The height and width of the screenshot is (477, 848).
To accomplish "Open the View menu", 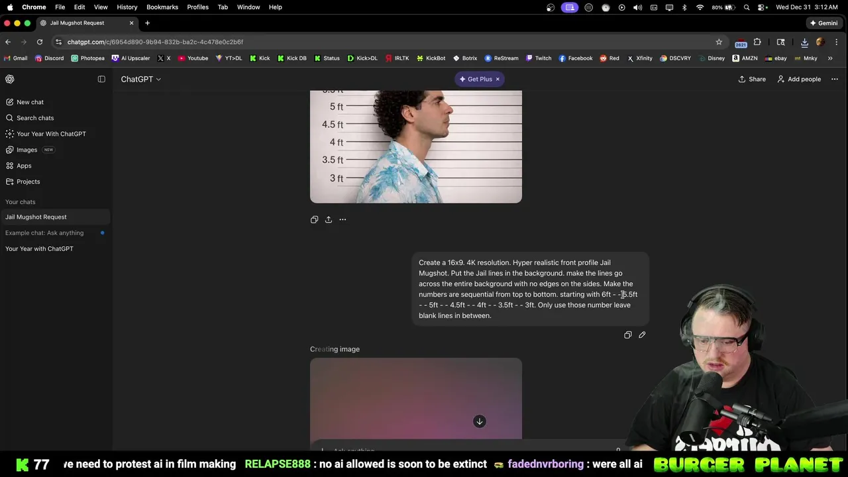I will (x=101, y=7).
